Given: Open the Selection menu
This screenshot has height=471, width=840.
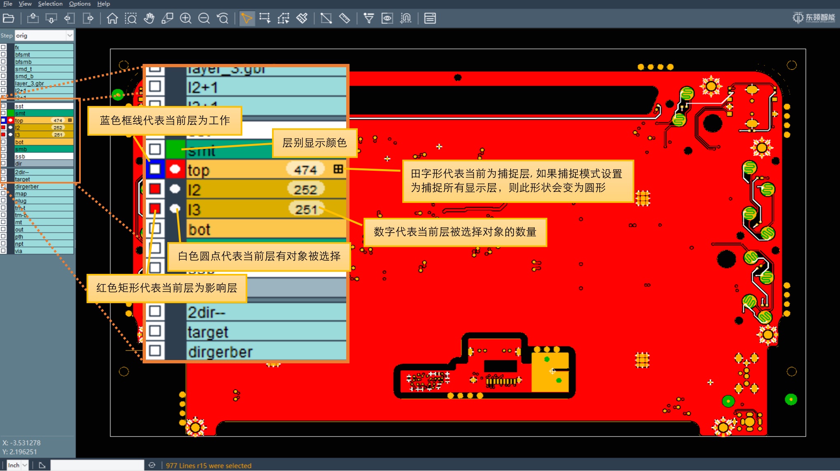Looking at the screenshot, I should (50, 4).
